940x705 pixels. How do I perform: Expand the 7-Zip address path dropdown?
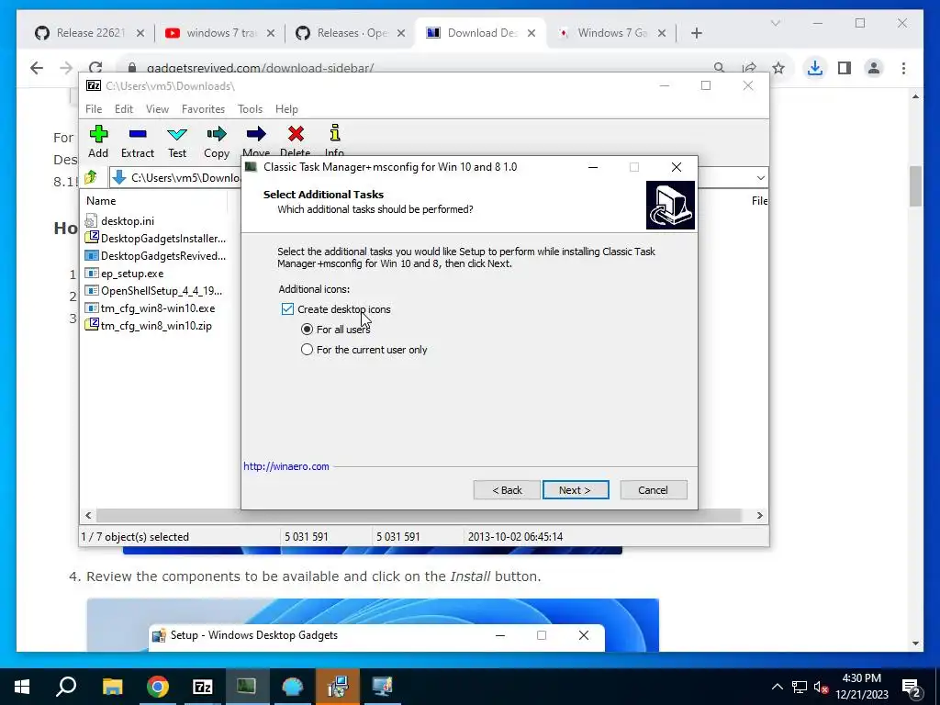pos(760,177)
